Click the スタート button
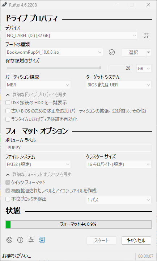Viewport: 157px width, 261px height. (101, 241)
